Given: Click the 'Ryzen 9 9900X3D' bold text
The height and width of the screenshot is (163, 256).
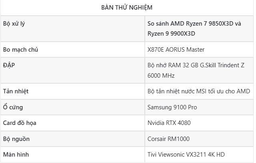Looking at the screenshot, I should [171, 33].
